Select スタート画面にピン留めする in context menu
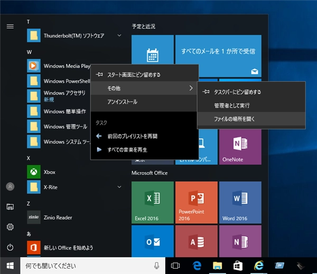The height and width of the screenshot is (274, 317). point(145,75)
